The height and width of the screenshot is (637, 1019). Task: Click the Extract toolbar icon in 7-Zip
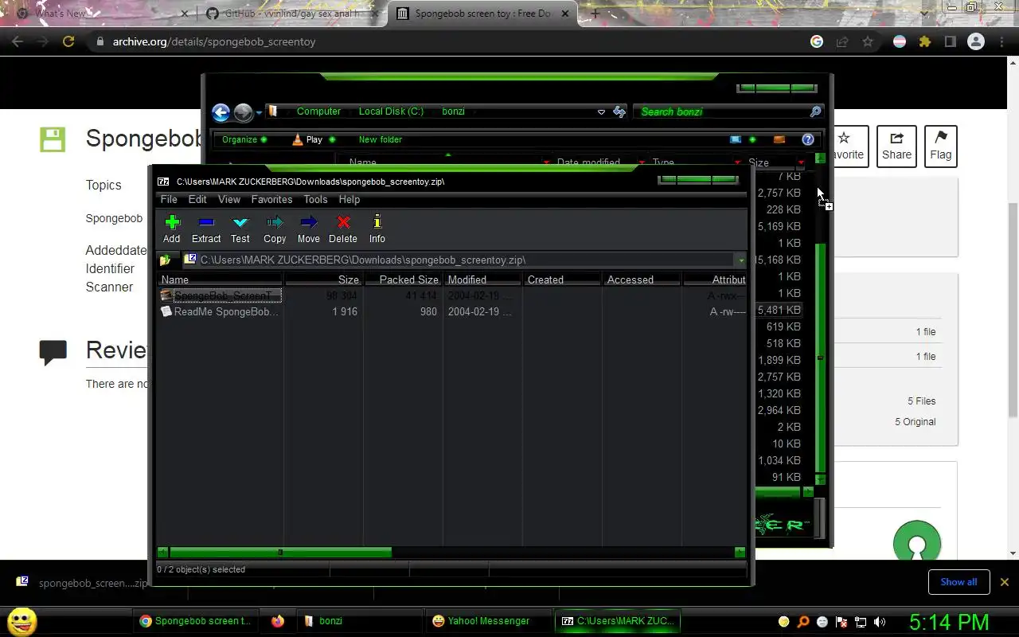point(206,229)
